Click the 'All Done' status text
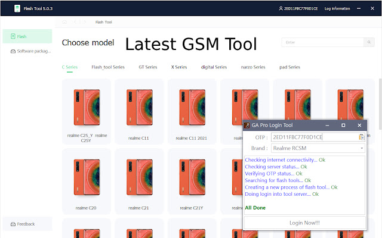This screenshot has height=238, width=382. click(x=255, y=208)
